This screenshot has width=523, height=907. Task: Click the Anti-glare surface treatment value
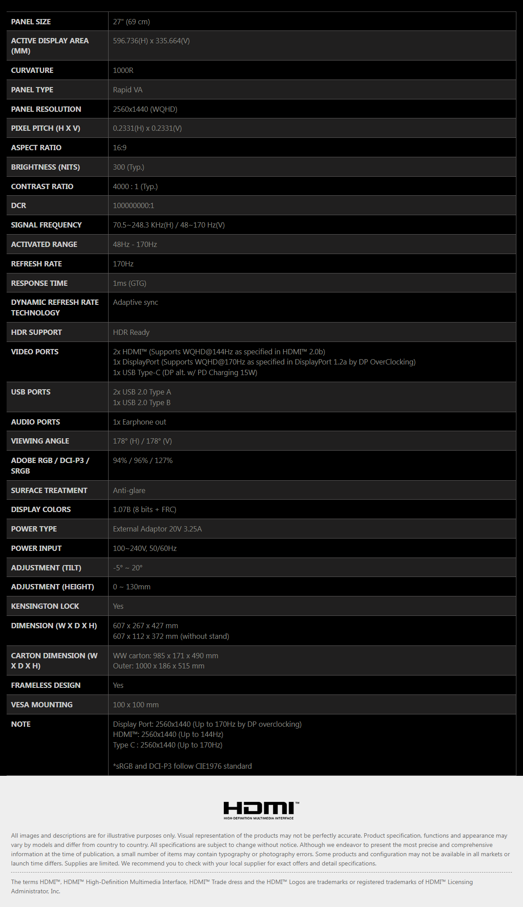pos(129,490)
